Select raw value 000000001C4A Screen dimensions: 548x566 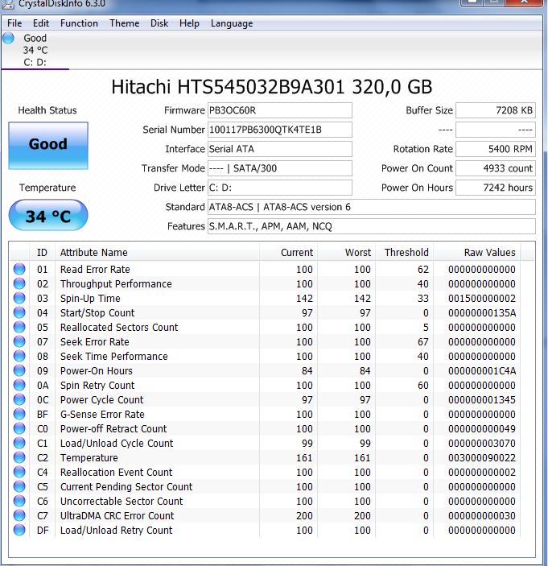482,370
